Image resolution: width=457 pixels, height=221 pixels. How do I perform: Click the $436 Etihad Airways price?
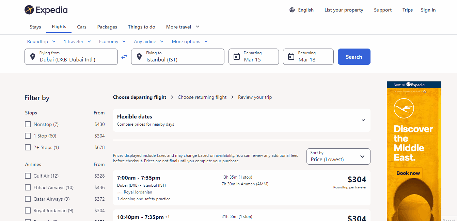[100, 187]
